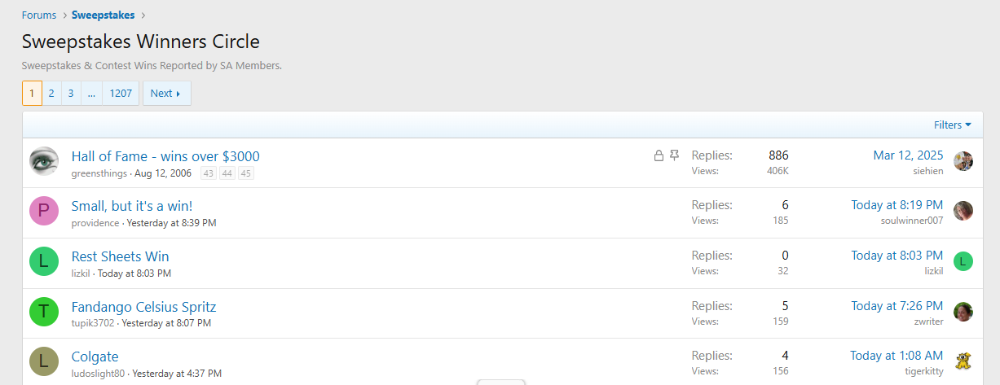Jump to page 45 of Hall of Fame

[246, 173]
